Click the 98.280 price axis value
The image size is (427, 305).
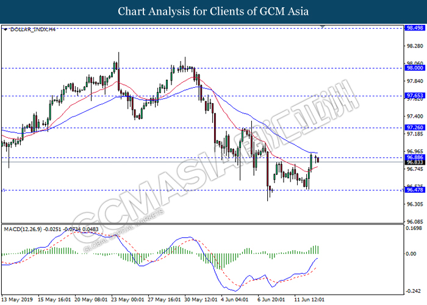click(x=415, y=46)
